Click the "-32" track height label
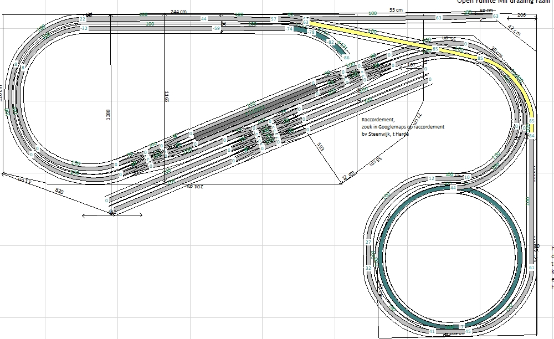Image resolution: width=554 pixels, height=339 pixels. tap(84, 28)
